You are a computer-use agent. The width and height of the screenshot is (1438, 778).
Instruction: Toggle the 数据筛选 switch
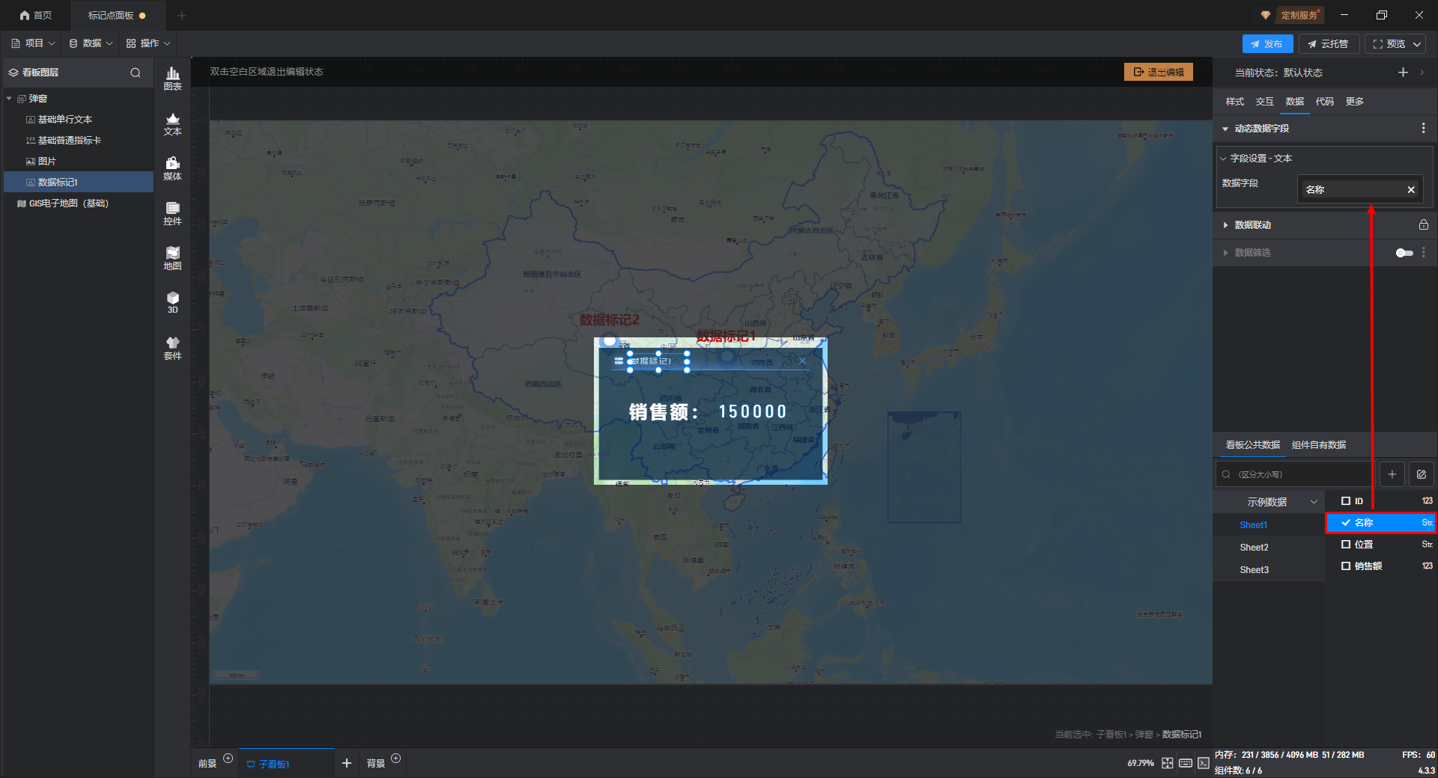click(x=1404, y=253)
